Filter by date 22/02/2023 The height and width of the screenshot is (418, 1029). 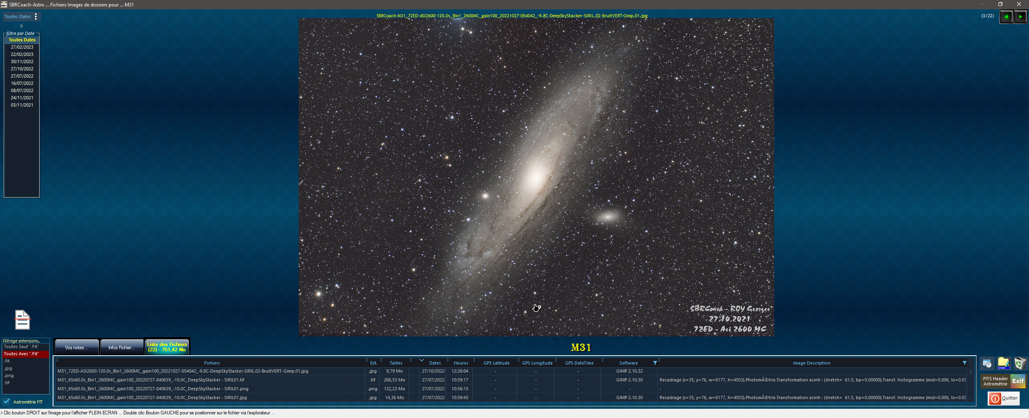[x=22, y=54]
